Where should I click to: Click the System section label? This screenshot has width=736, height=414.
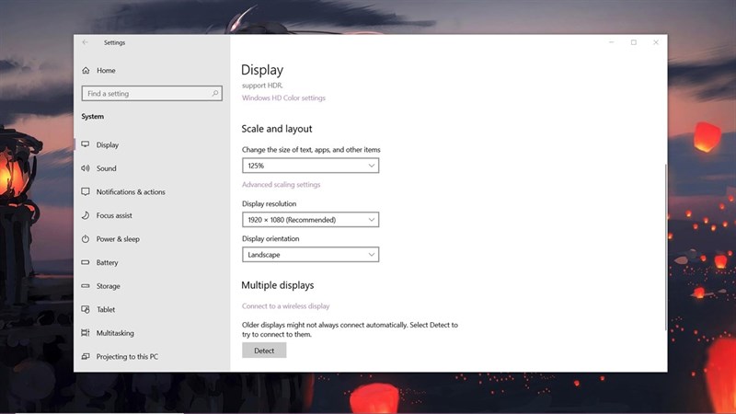pos(93,117)
